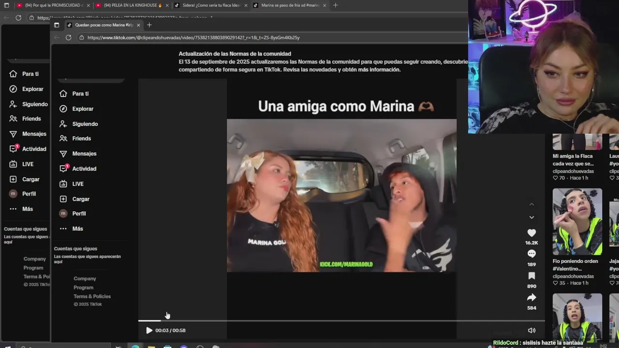Open Actividad notifications in front sidebar
Image resolution: width=619 pixels, height=348 pixels.
click(x=78, y=168)
